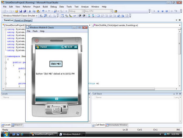183x138 pixels.
Task: Open the Debug menu
Action: pos(53,7)
